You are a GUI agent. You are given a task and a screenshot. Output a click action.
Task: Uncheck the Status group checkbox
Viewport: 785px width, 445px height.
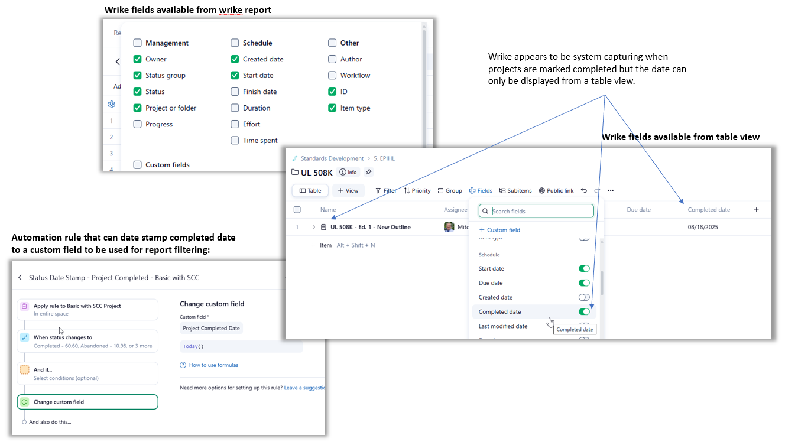point(138,76)
